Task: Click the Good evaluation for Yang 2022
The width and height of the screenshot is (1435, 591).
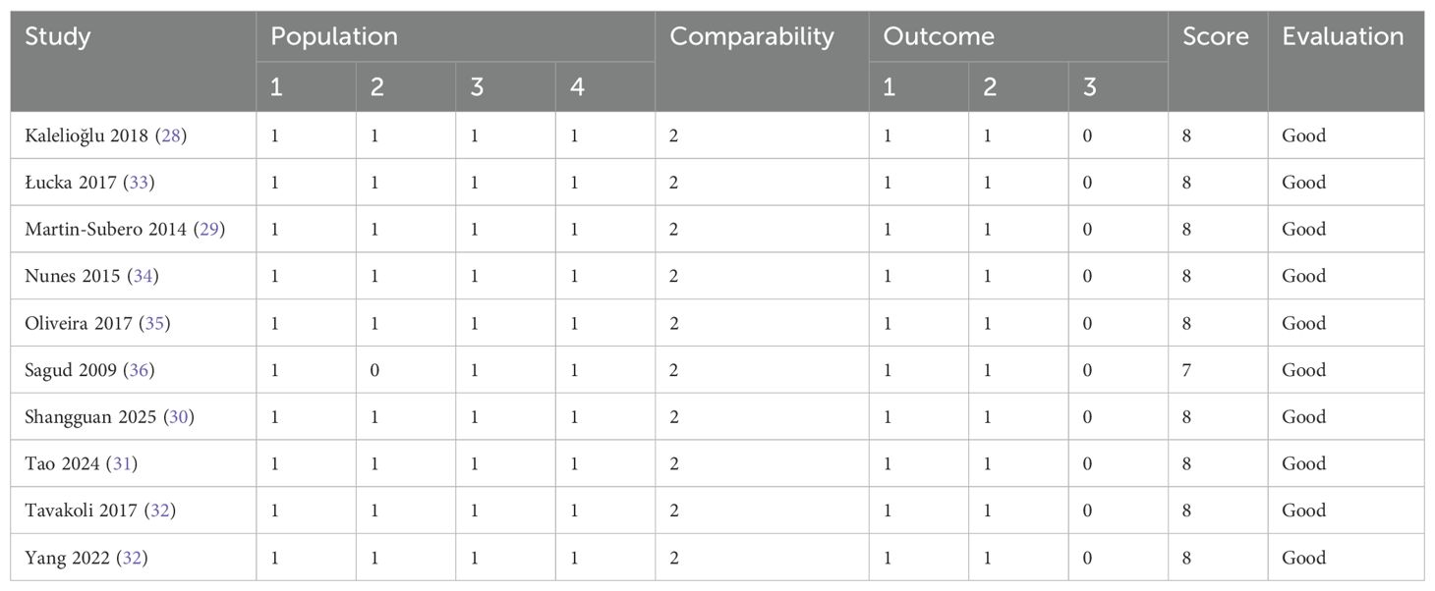Action: click(x=1303, y=558)
